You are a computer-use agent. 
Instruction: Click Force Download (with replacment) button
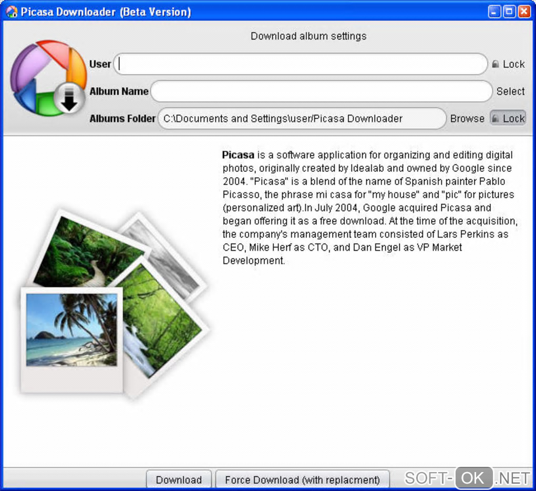tap(302, 479)
